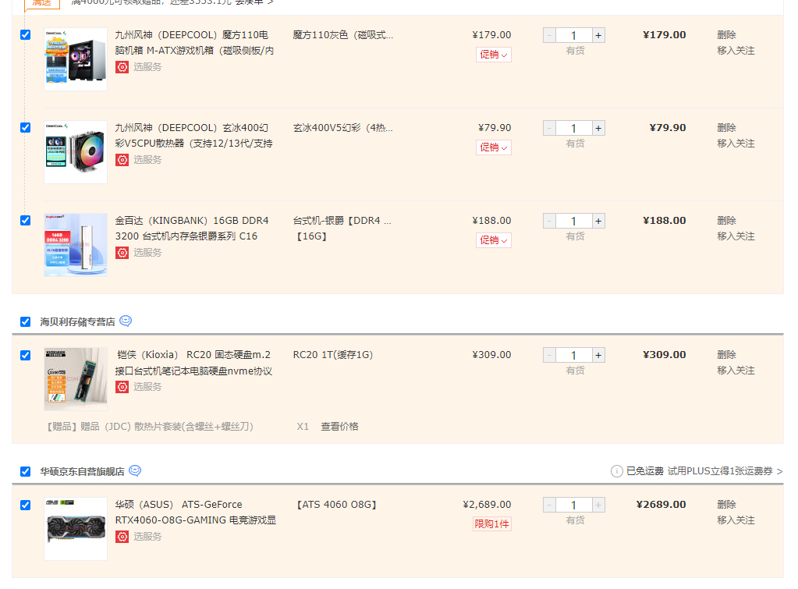Decrease quantity of KINGBANK 16GB DDR4 memory
Screen dimensions: 798x589
(550, 221)
